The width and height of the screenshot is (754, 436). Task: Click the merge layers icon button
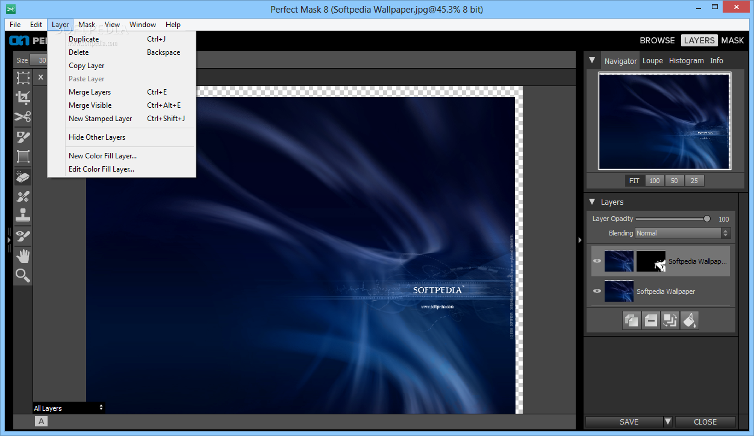tap(670, 320)
